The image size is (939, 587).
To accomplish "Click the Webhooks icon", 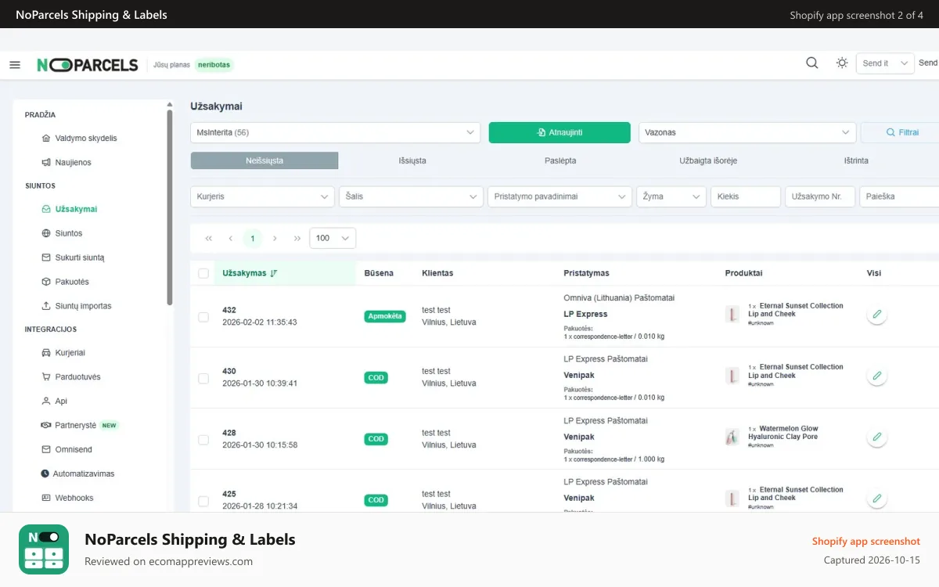I will point(45,498).
